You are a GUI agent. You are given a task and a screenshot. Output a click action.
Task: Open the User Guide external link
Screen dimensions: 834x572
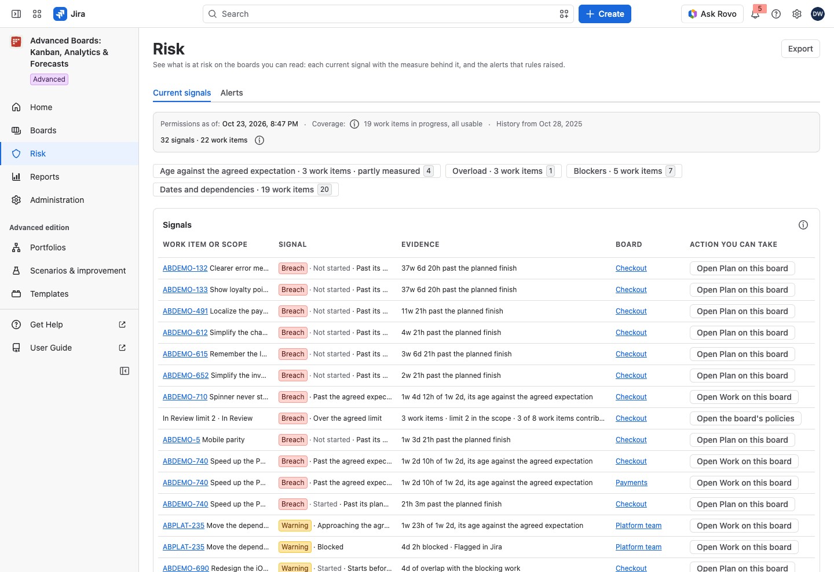69,348
